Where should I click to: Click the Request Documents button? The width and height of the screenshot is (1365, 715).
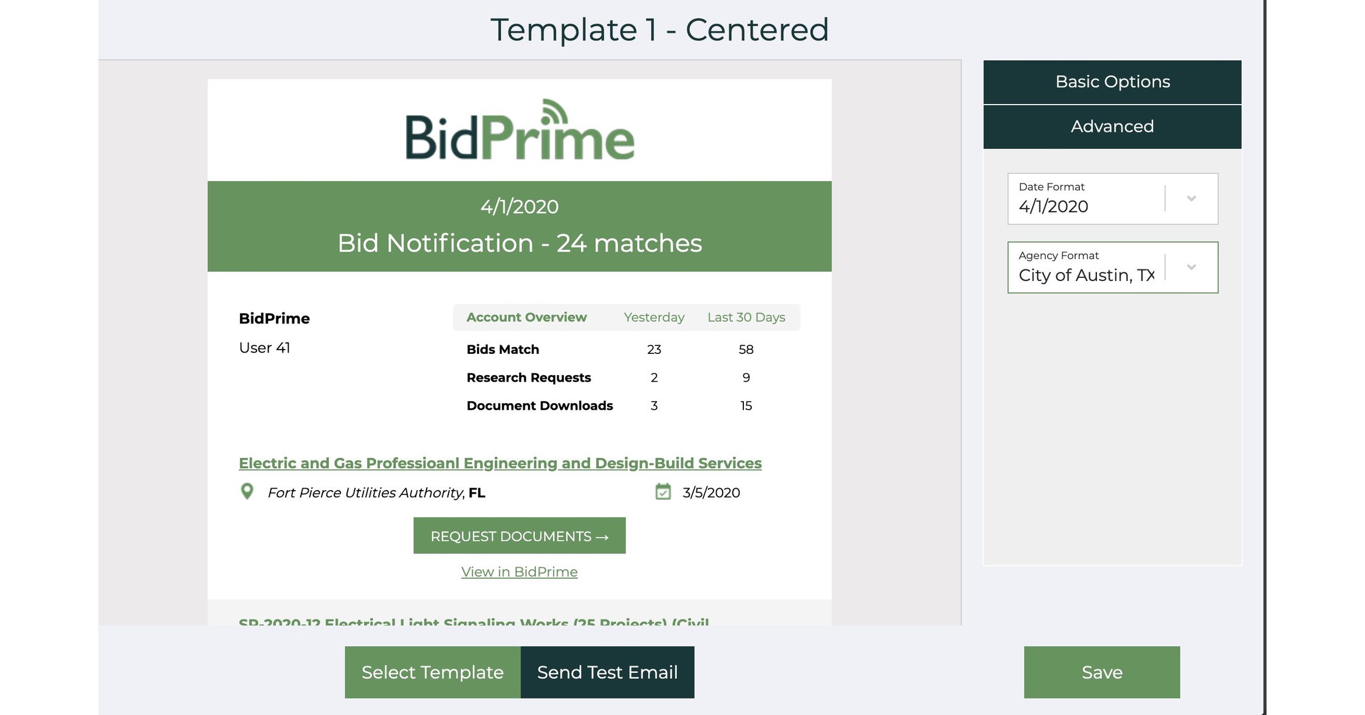tap(519, 536)
